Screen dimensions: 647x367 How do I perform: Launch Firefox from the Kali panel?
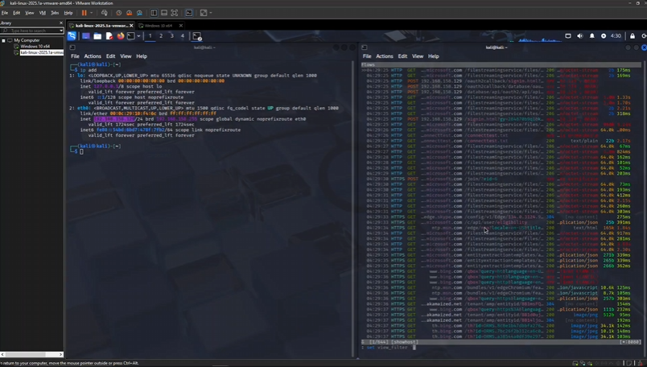(x=121, y=36)
